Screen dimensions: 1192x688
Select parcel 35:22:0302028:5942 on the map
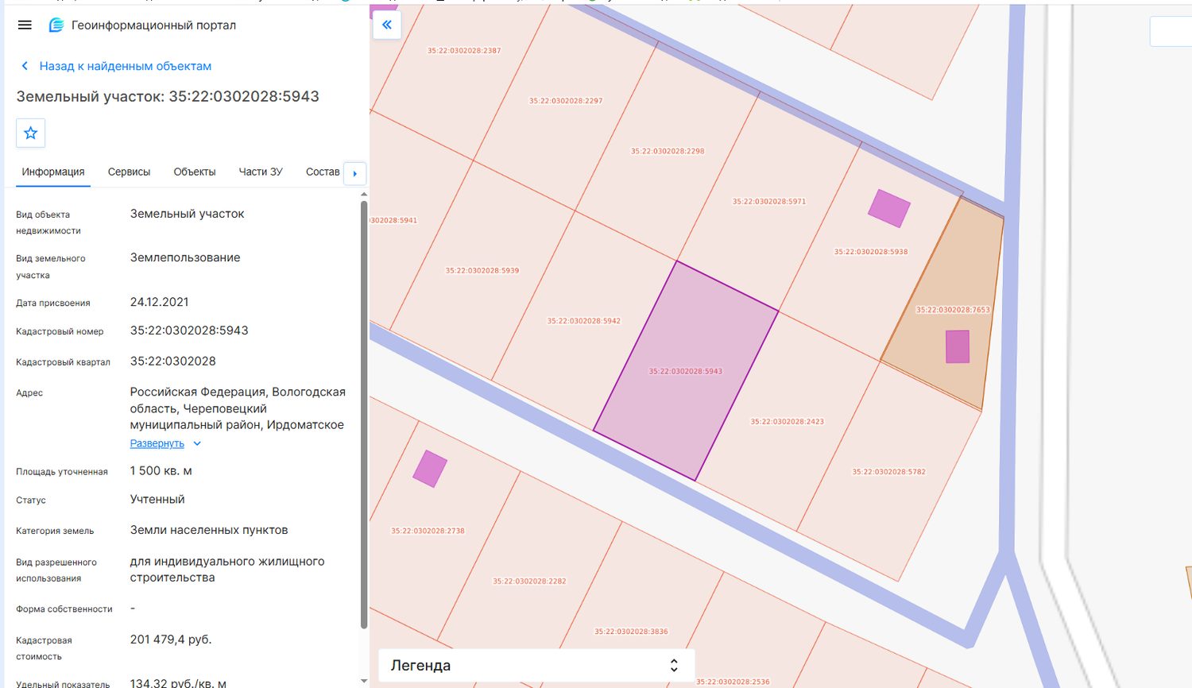coord(584,321)
